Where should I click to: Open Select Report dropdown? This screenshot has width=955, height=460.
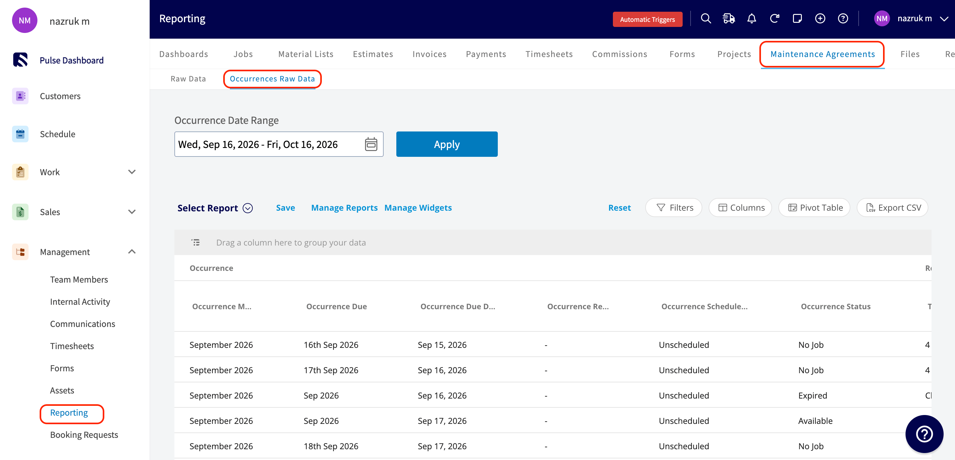point(215,208)
